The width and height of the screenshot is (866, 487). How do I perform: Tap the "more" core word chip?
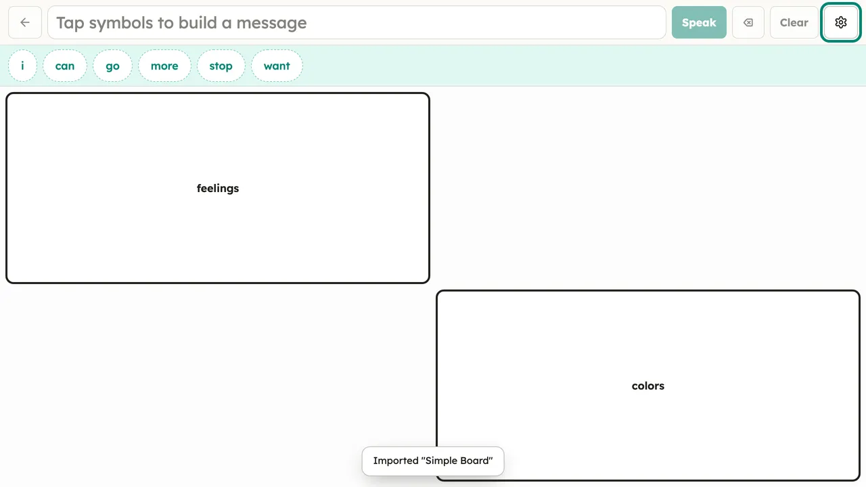(x=164, y=66)
